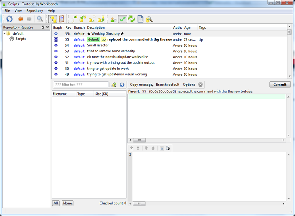Click the Push outgoing changes icon
295x216 pixels.
(x=101, y=19)
